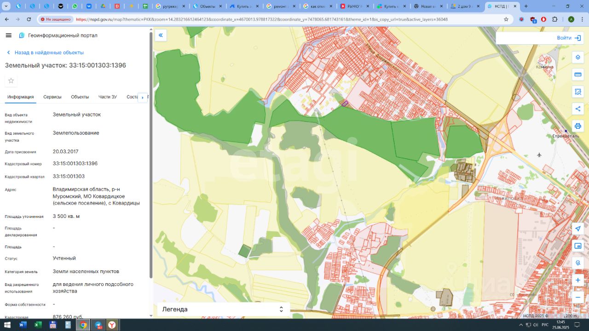Zoom in on the map

click(x=578, y=280)
